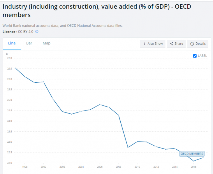This screenshot has height=174, width=213.
Task: Click the 2009 data point on line
Action: [128, 147]
